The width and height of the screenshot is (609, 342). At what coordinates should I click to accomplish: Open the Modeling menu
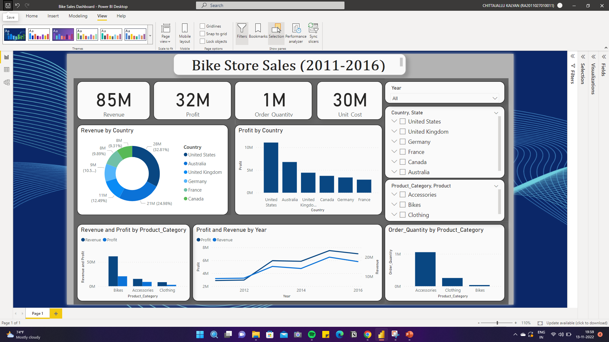(78, 16)
